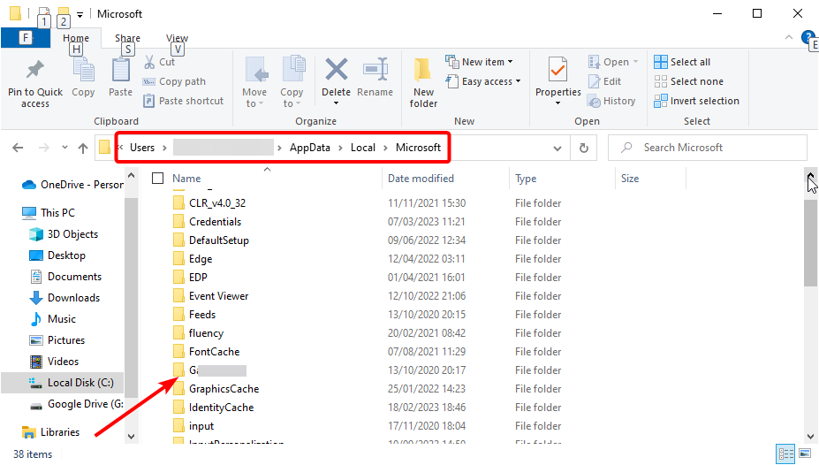
Task: Sort by the Type column header
Action: tap(526, 179)
